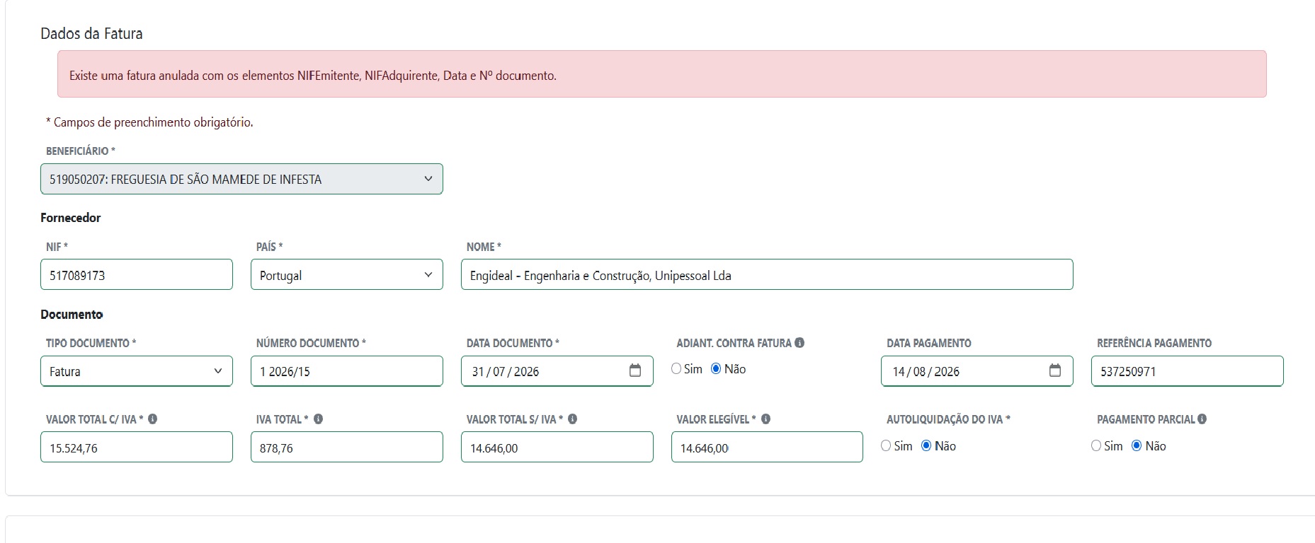Click the 'Dados da Fatura' heading
Image resolution: width=1315 pixels, height=543 pixels.
(91, 33)
